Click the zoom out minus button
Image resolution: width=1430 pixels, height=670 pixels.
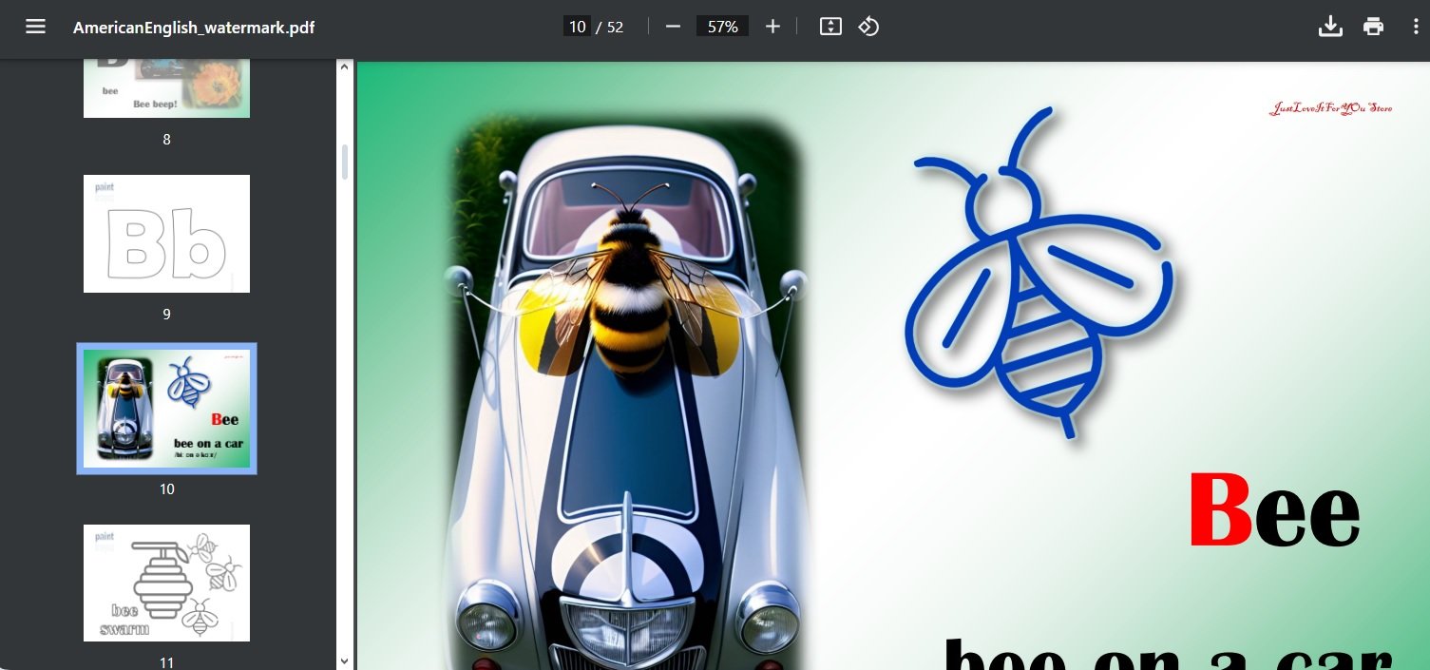[x=673, y=27]
